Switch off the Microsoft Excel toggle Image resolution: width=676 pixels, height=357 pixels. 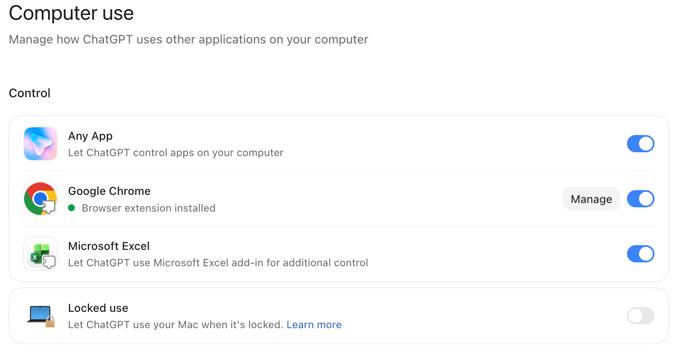(x=640, y=254)
